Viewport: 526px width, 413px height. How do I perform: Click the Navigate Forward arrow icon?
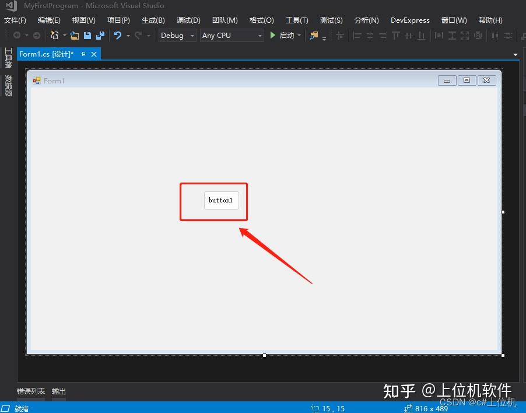coord(37,35)
